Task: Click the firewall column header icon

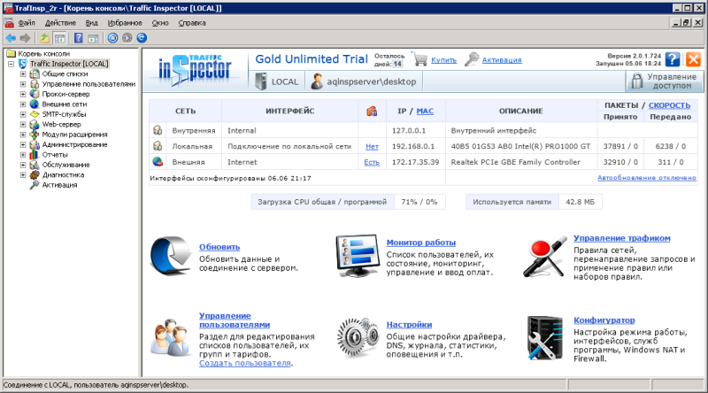Action: 372,112
